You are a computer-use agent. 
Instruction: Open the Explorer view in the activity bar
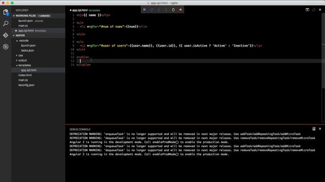coord(6,12)
